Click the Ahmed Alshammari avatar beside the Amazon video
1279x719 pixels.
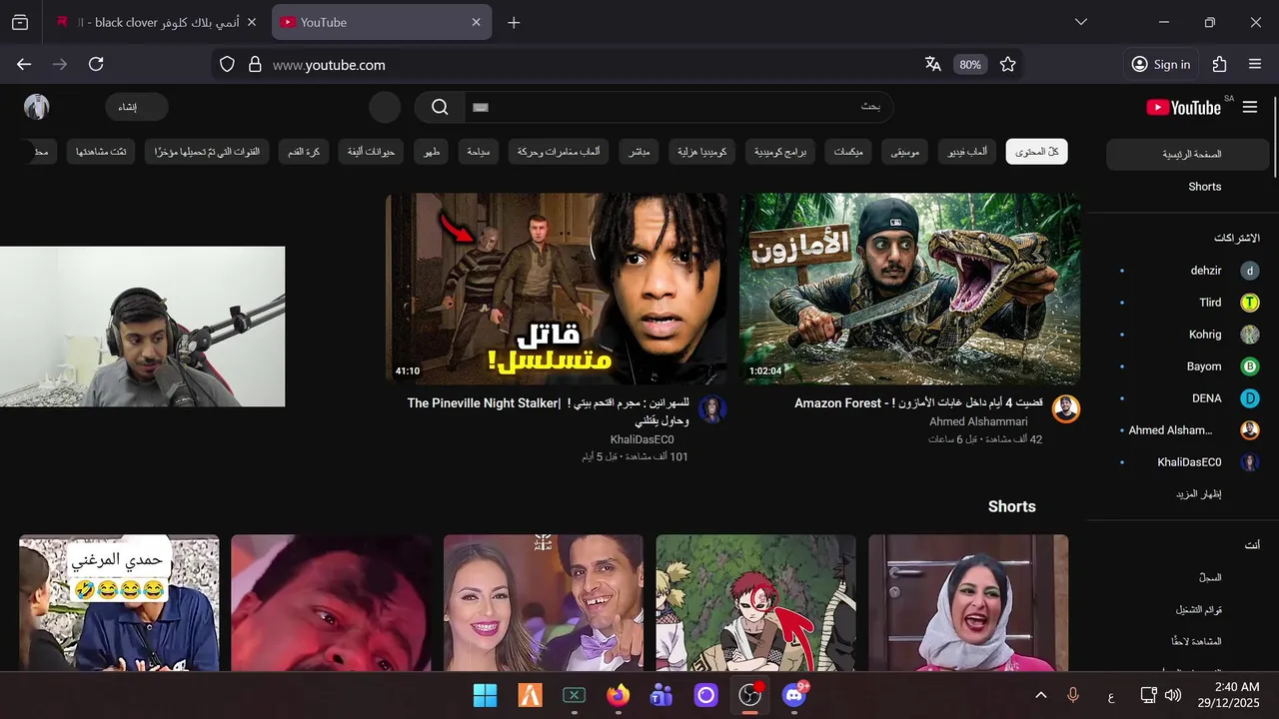click(1066, 408)
